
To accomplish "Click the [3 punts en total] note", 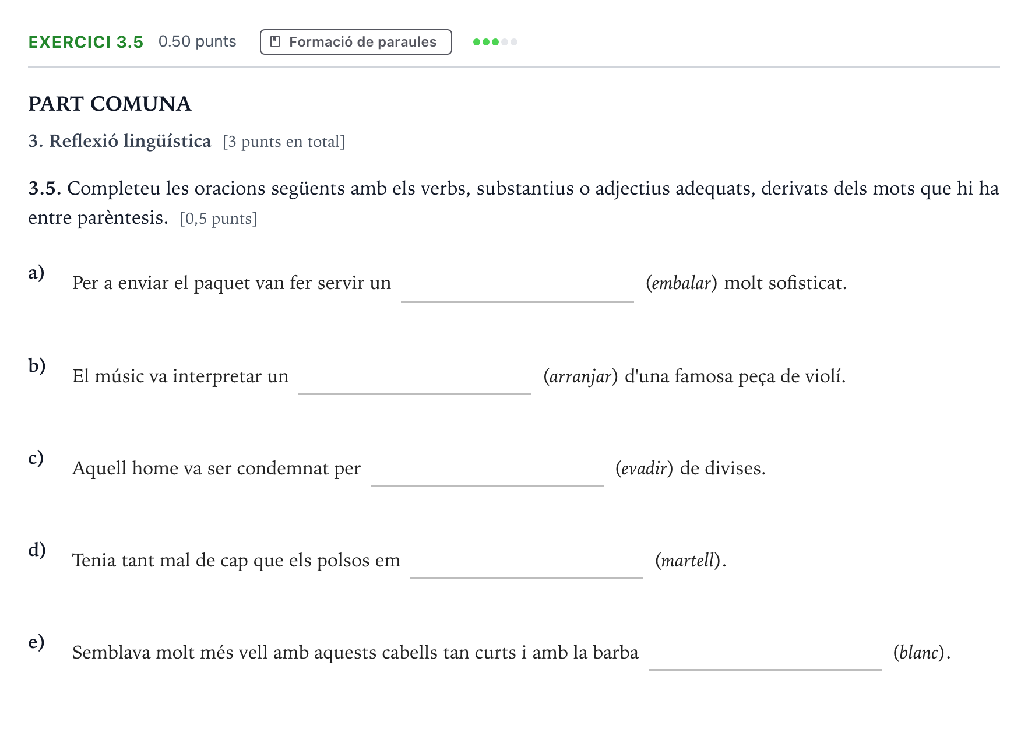I will tap(284, 142).
